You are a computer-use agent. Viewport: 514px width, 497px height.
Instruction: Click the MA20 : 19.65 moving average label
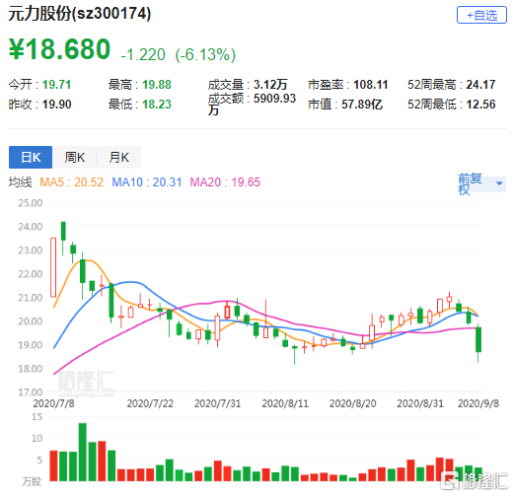pyautogui.click(x=225, y=182)
